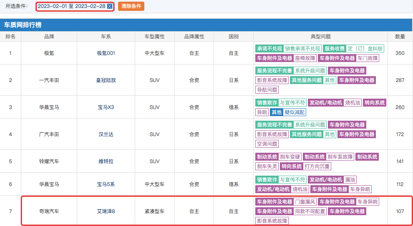Click the quantity 141 cell
This screenshot has width=413, height=226.
pos(400,161)
